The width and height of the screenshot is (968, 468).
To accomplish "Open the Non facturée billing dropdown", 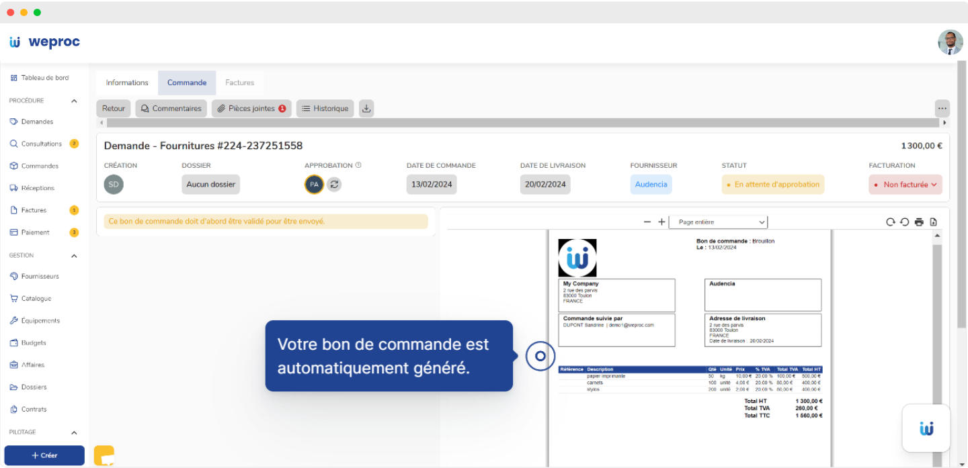I will coord(905,185).
